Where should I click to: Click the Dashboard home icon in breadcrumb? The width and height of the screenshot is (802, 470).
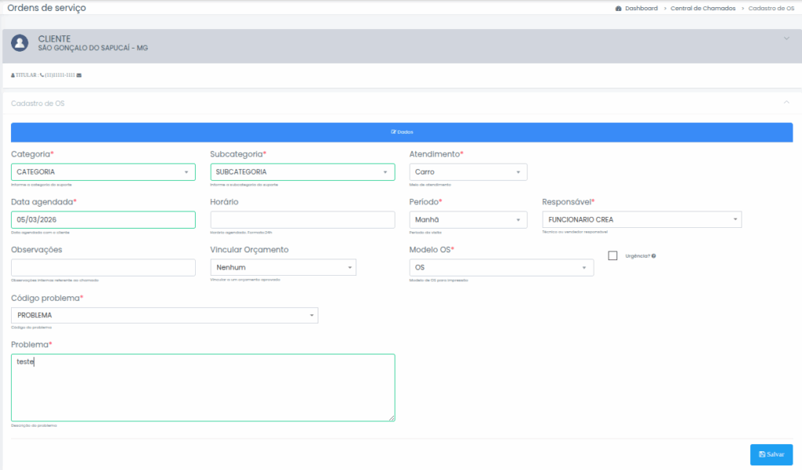[x=619, y=8]
